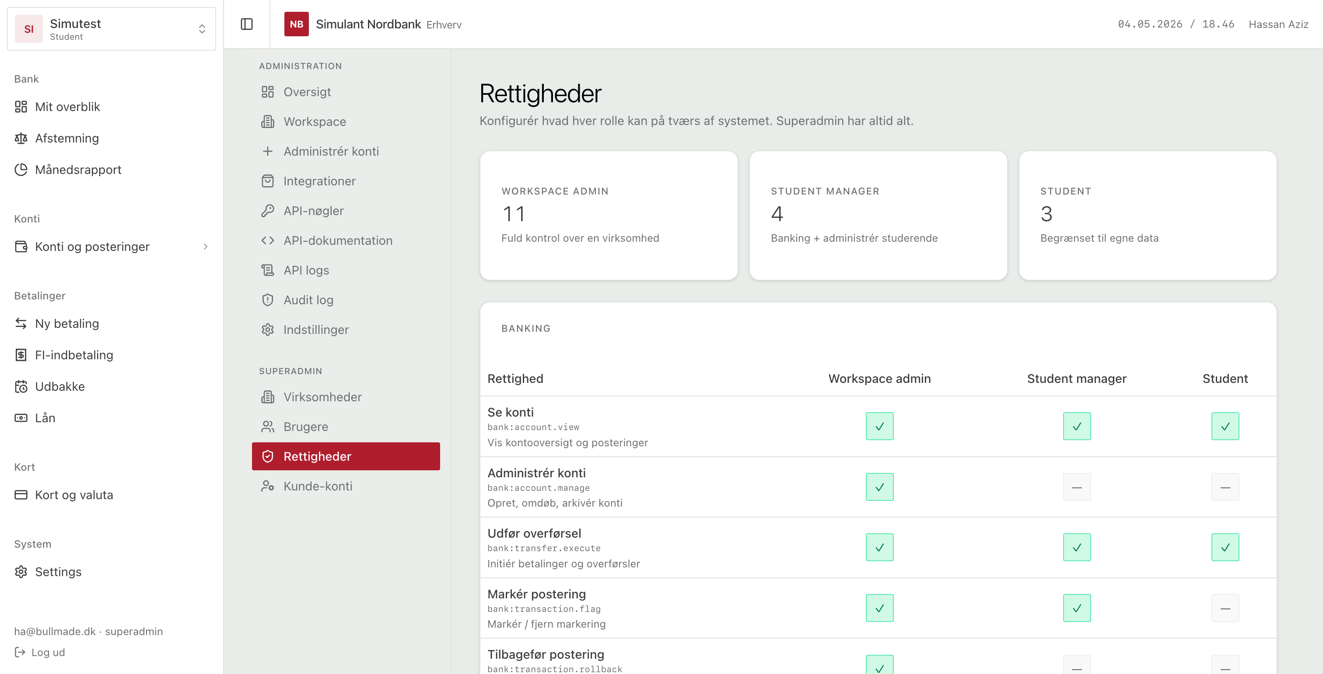The image size is (1323, 674).
Task: Toggle Udfør overførsel for Student manager
Action: point(1077,547)
